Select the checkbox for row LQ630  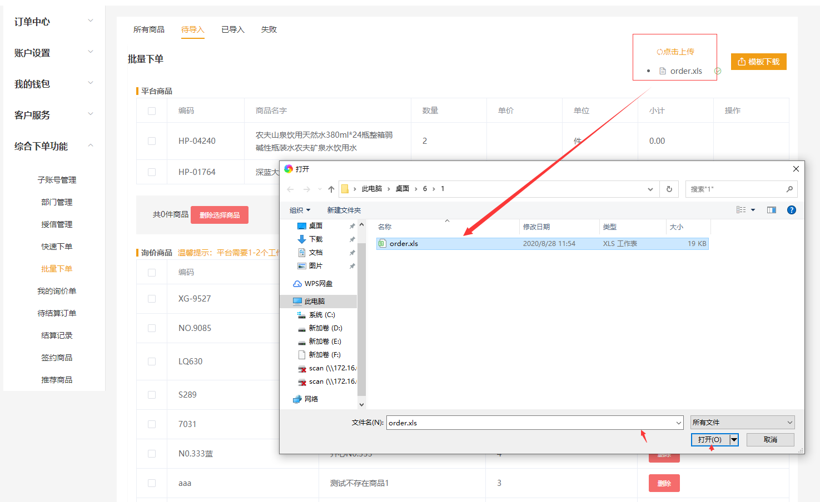coord(152,362)
